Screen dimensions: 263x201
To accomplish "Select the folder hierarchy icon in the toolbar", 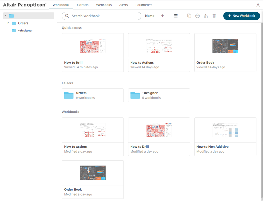I will point(206,15).
